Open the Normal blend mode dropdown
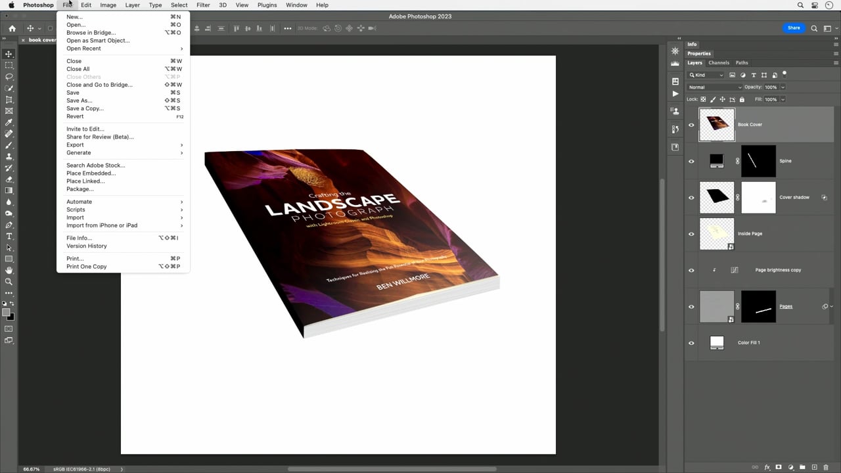The image size is (841, 473). pyautogui.click(x=714, y=87)
